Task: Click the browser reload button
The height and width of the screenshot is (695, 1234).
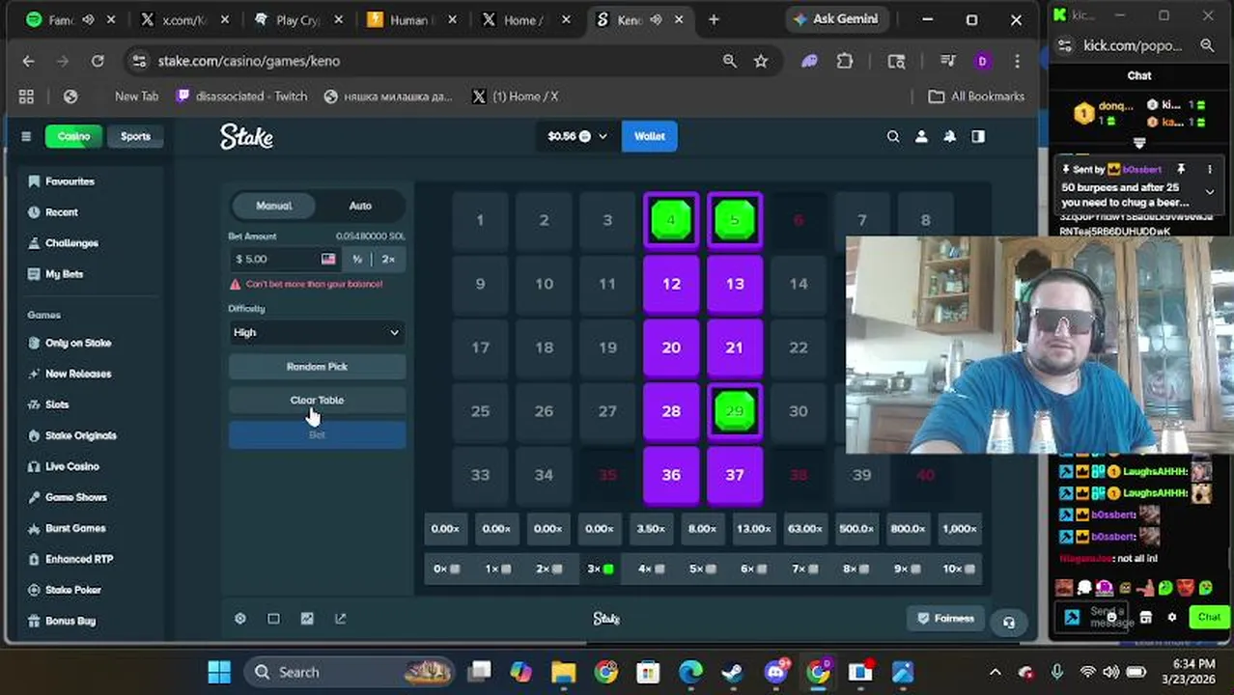Action: coord(98,61)
